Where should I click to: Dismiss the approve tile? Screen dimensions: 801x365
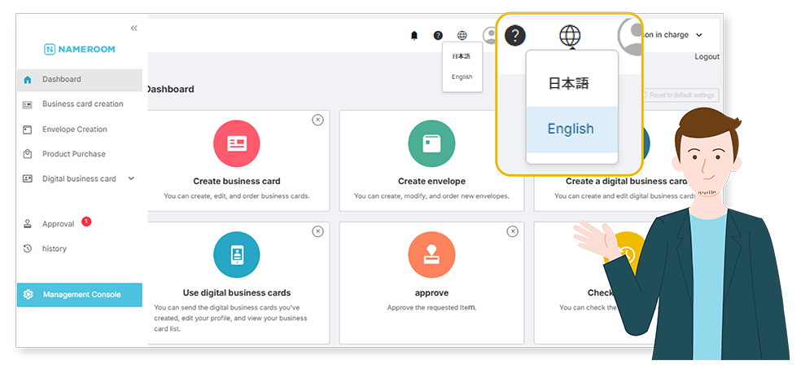click(512, 231)
